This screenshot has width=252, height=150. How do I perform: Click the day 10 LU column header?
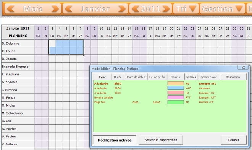coord(101,32)
